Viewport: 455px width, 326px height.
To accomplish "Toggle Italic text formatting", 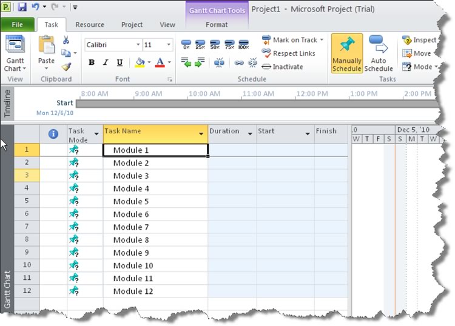I will [x=106, y=62].
